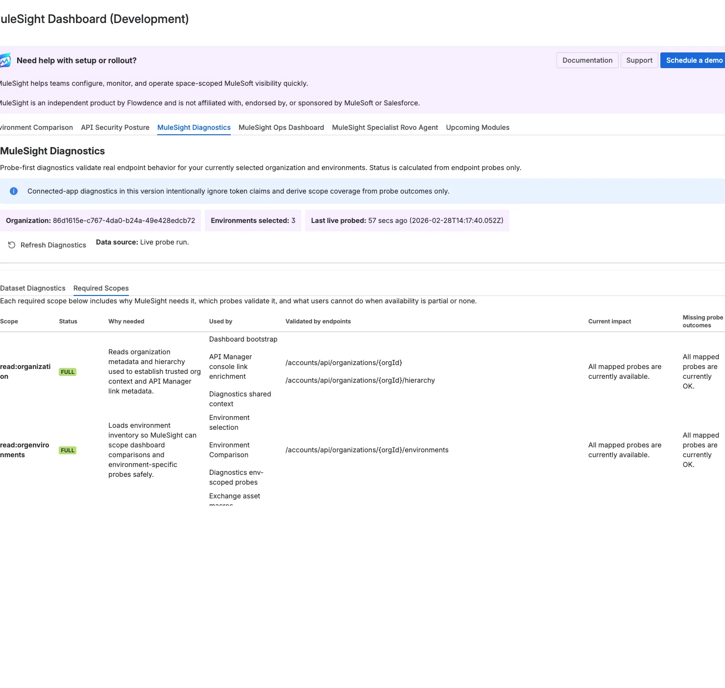Click the Validated by endpoints column header
Image resolution: width=725 pixels, height=688 pixels.
[318, 321]
